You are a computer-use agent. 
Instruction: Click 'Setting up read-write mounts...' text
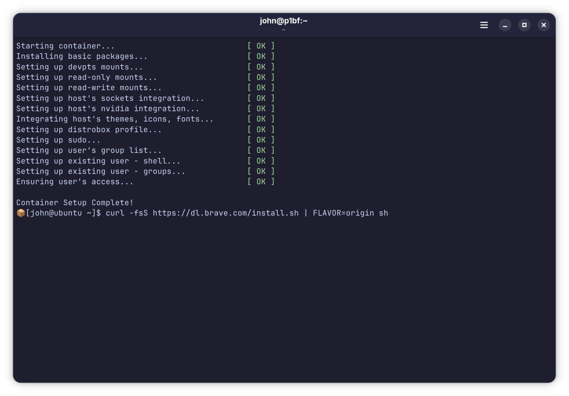pyautogui.click(x=89, y=88)
